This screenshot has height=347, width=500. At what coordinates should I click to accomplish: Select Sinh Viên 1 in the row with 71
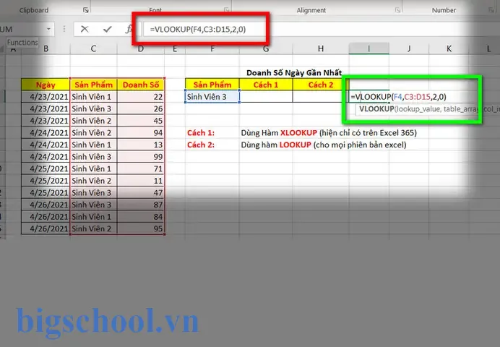click(93, 168)
